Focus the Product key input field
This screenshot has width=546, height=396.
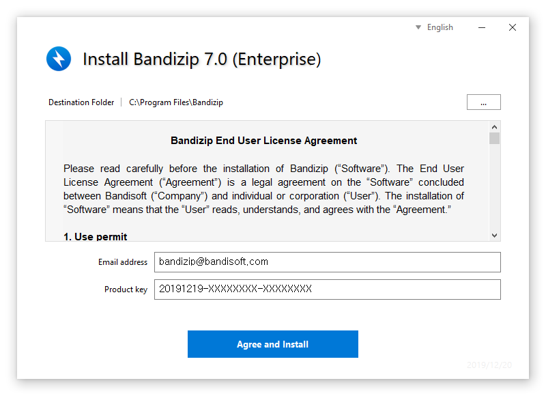(327, 289)
